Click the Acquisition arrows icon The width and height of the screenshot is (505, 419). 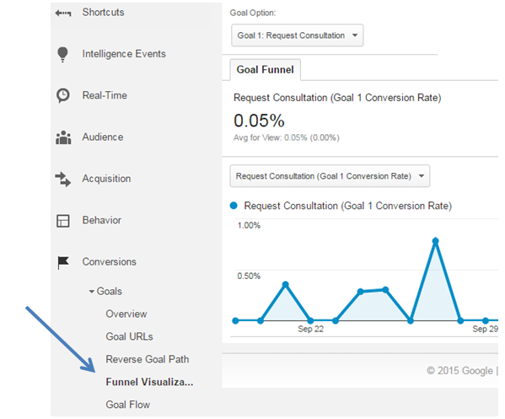coord(62,179)
